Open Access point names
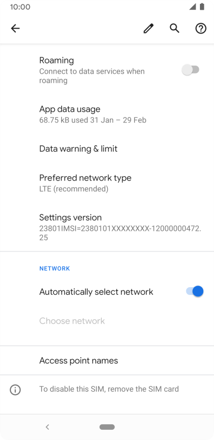This screenshot has height=440, width=214. coord(107,360)
